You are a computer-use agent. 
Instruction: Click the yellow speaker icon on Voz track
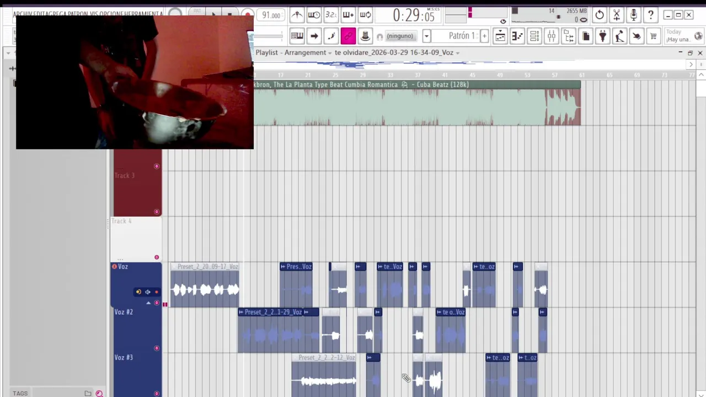point(138,292)
